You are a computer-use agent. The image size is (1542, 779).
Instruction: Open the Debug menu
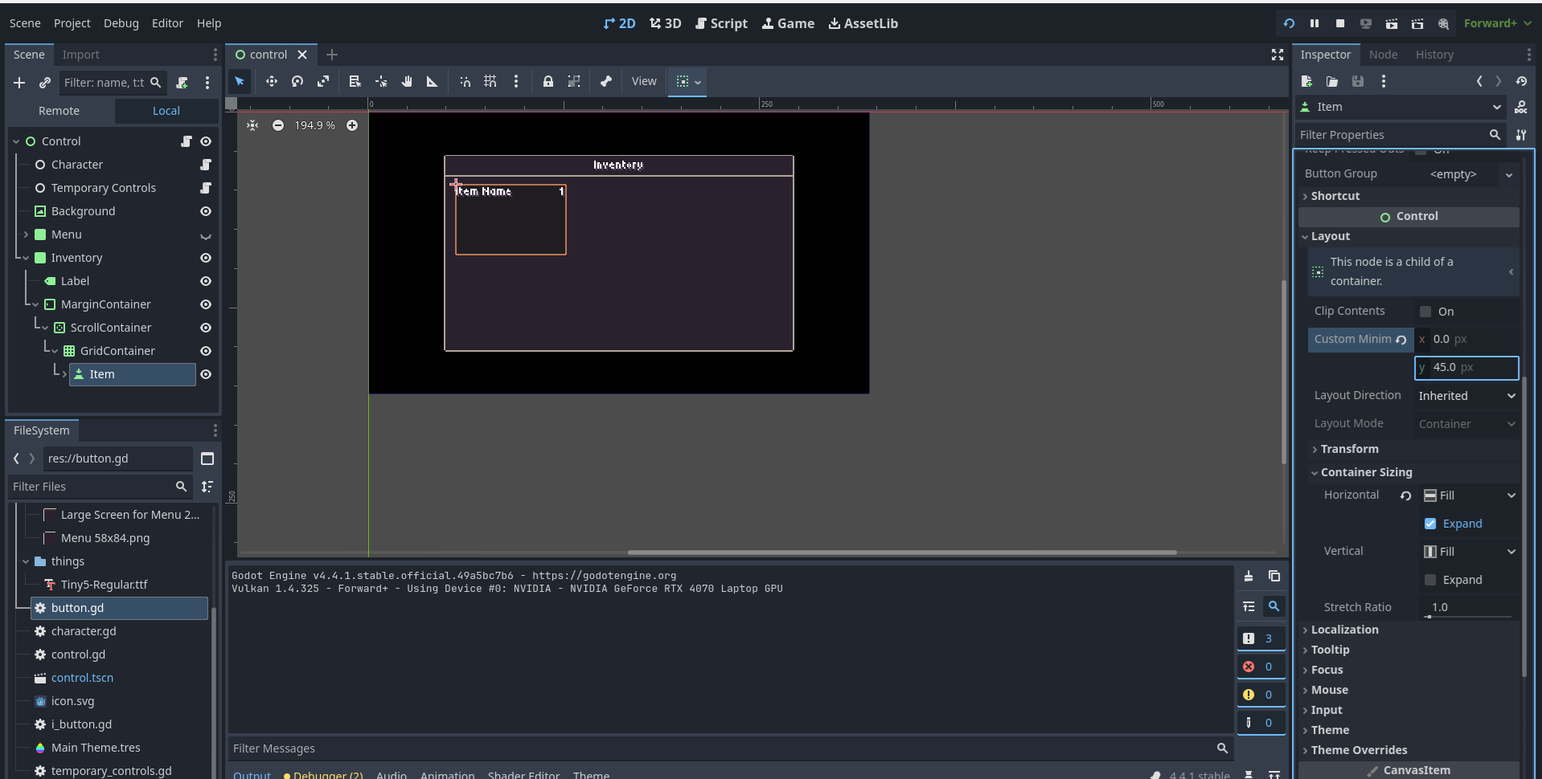pos(121,23)
